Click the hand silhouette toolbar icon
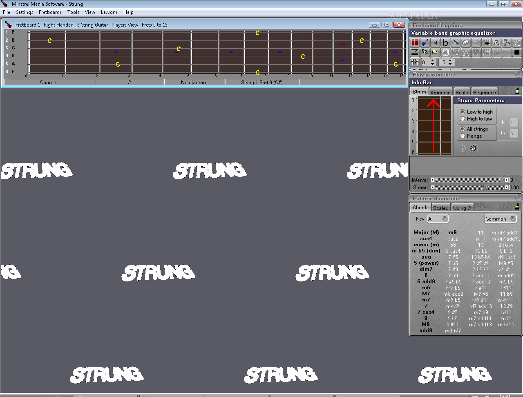This screenshot has height=397, width=523. [x=466, y=42]
